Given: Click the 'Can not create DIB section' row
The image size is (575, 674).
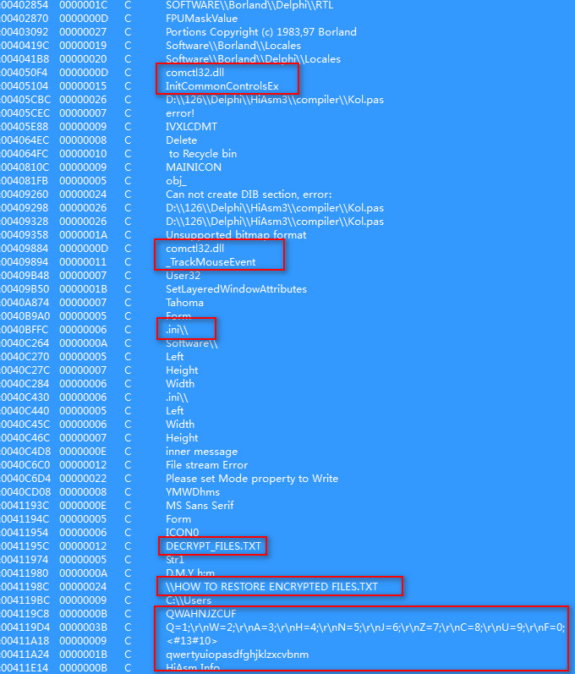Looking at the screenshot, I should (x=250, y=195).
